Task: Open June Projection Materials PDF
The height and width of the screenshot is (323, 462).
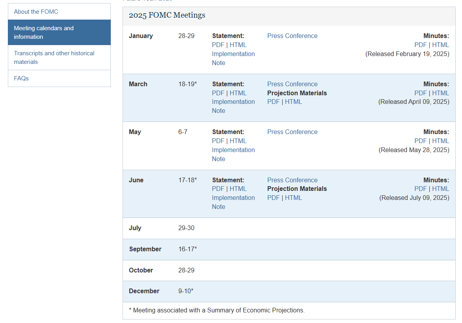Action: [x=273, y=198]
